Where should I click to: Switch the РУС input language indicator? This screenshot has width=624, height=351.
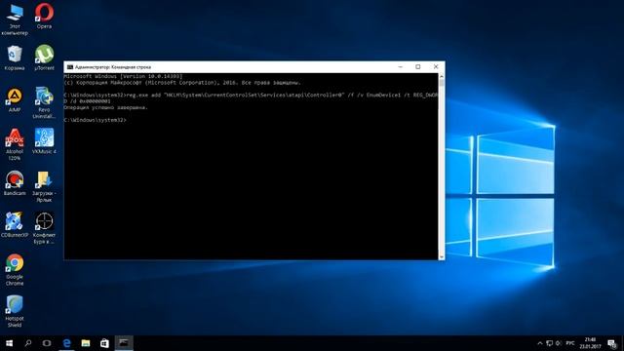click(x=570, y=343)
